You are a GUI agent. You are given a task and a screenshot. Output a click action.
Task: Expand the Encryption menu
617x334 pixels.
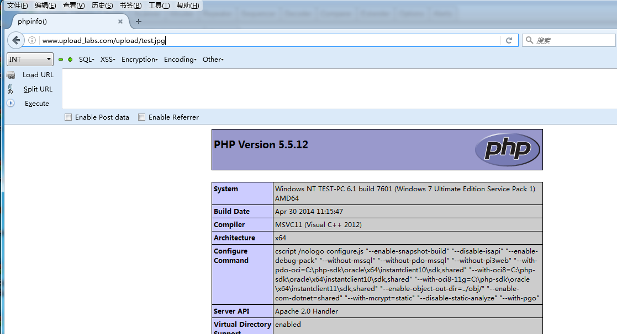tap(139, 60)
